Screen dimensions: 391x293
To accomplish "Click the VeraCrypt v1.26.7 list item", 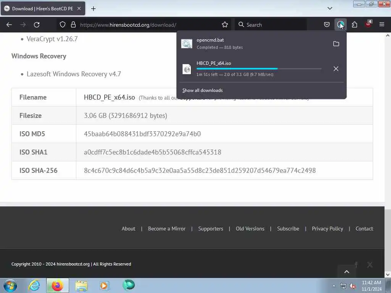I will [52, 39].
